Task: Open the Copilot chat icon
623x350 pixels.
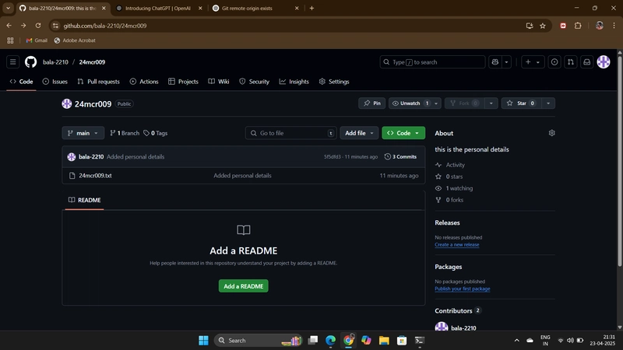Action: pos(495,62)
